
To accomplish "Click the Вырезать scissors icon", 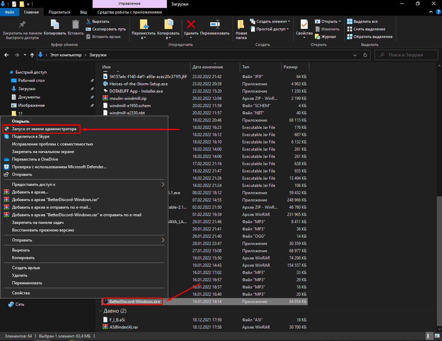I will (89, 21).
